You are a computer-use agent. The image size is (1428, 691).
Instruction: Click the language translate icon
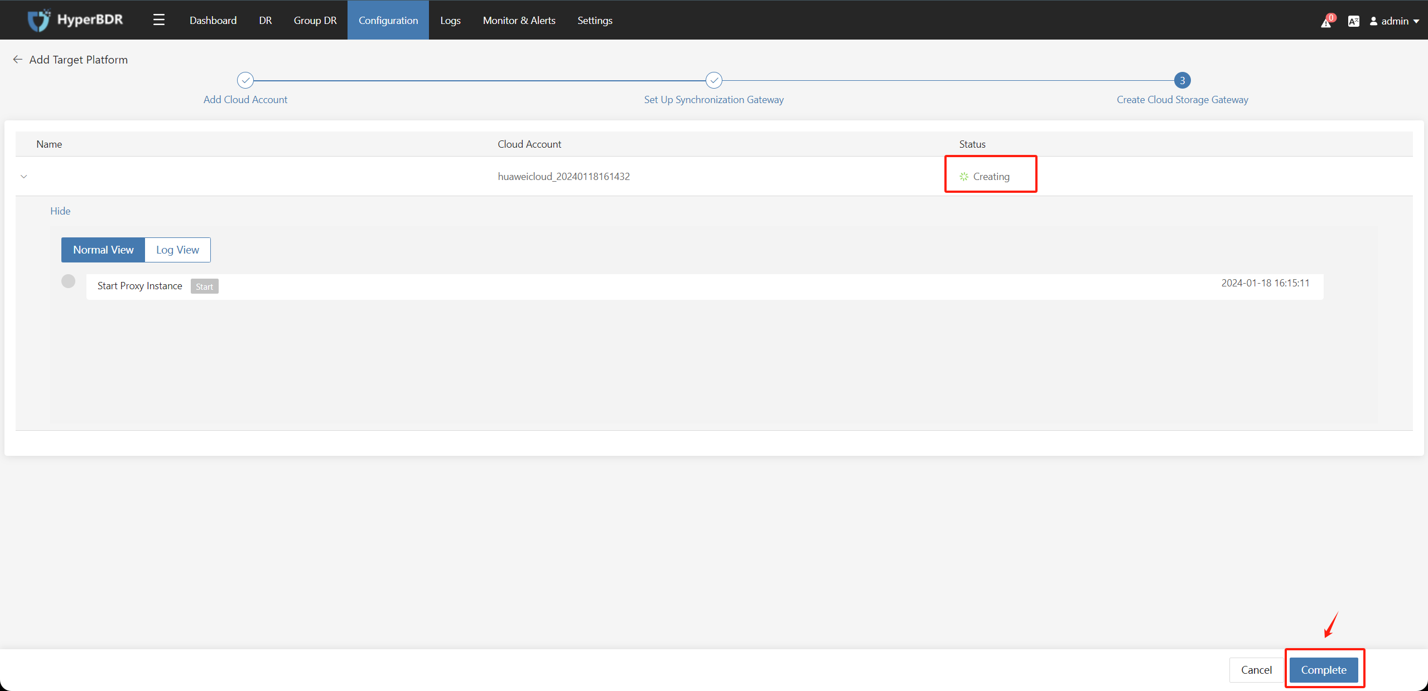[x=1353, y=21]
